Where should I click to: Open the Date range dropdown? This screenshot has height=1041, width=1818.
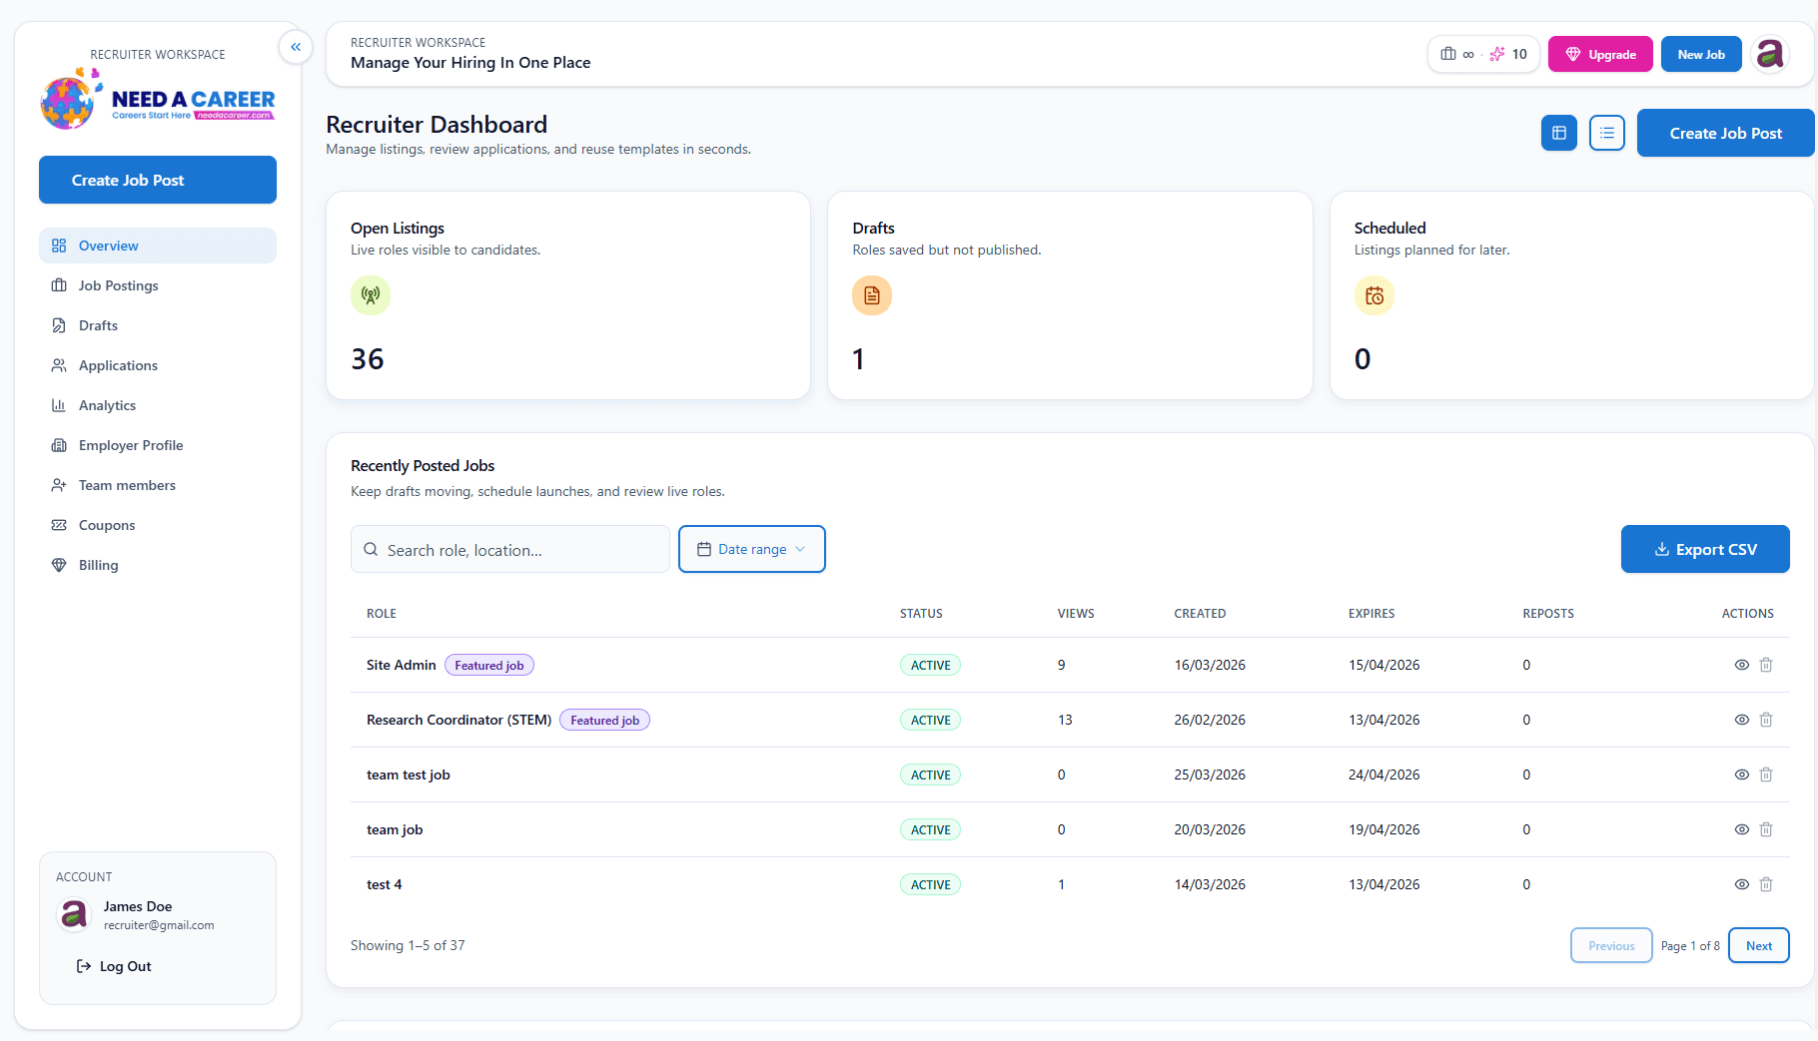(x=751, y=549)
